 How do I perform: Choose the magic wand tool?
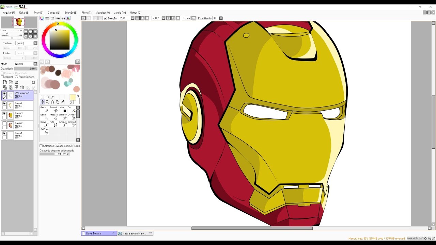point(52,97)
